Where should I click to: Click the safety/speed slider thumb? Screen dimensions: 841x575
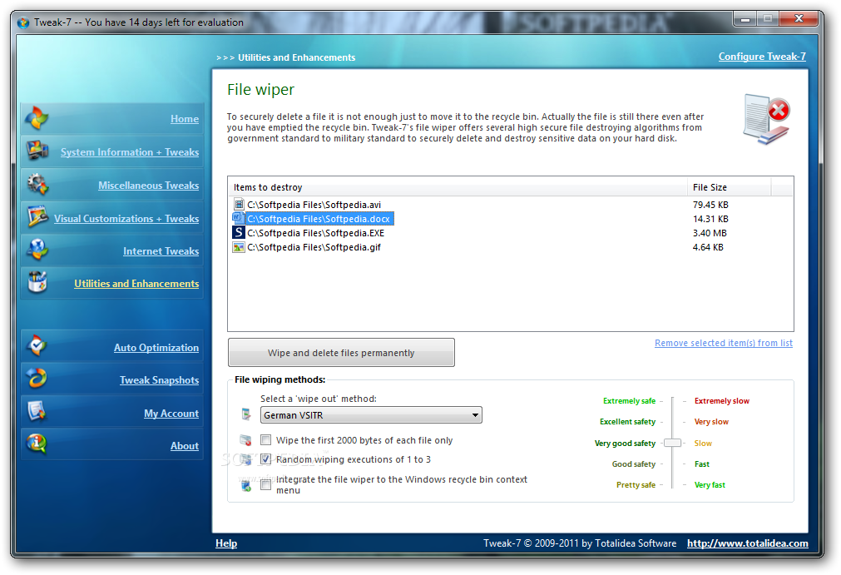pyautogui.click(x=673, y=443)
